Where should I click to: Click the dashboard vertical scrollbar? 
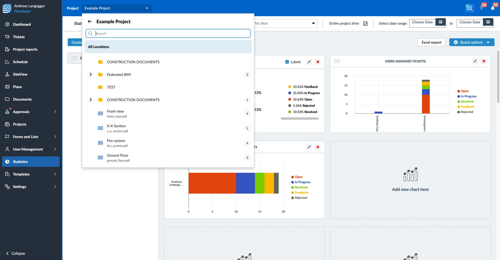(x=498, y=76)
